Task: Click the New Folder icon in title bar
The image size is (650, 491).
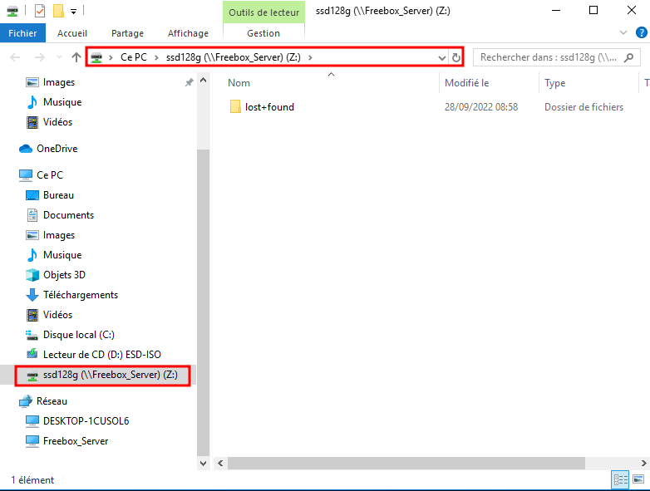Action: point(58,11)
